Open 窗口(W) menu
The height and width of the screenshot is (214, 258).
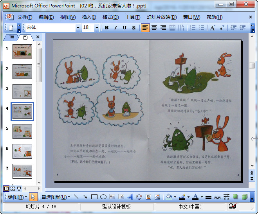[192, 17]
